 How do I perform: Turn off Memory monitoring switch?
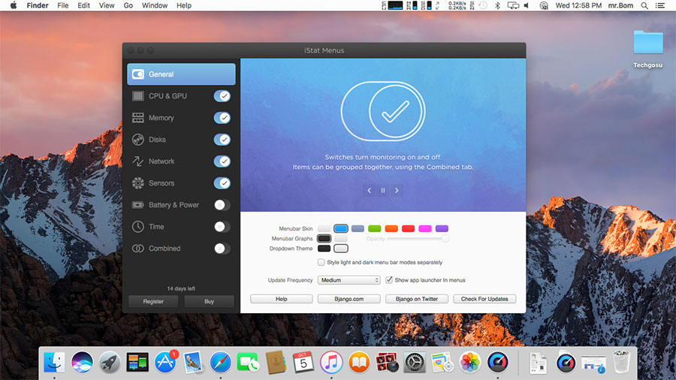click(222, 118)
